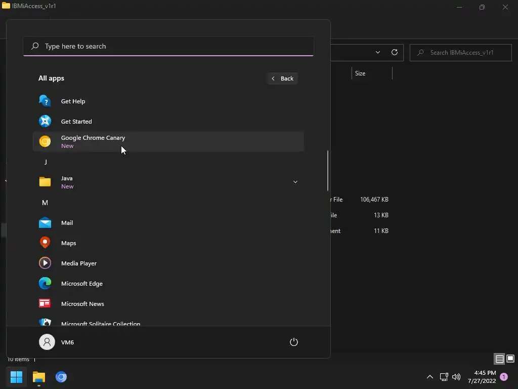This screenshot has height=389, width=518.
Task: Switch Explorer to large thumbnails view
Action: 510,359
